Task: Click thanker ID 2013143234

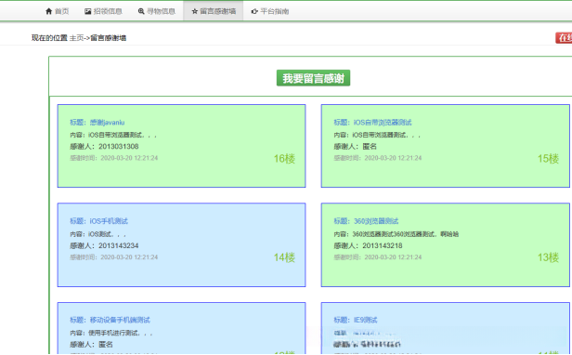Action: tap(119, 245)
